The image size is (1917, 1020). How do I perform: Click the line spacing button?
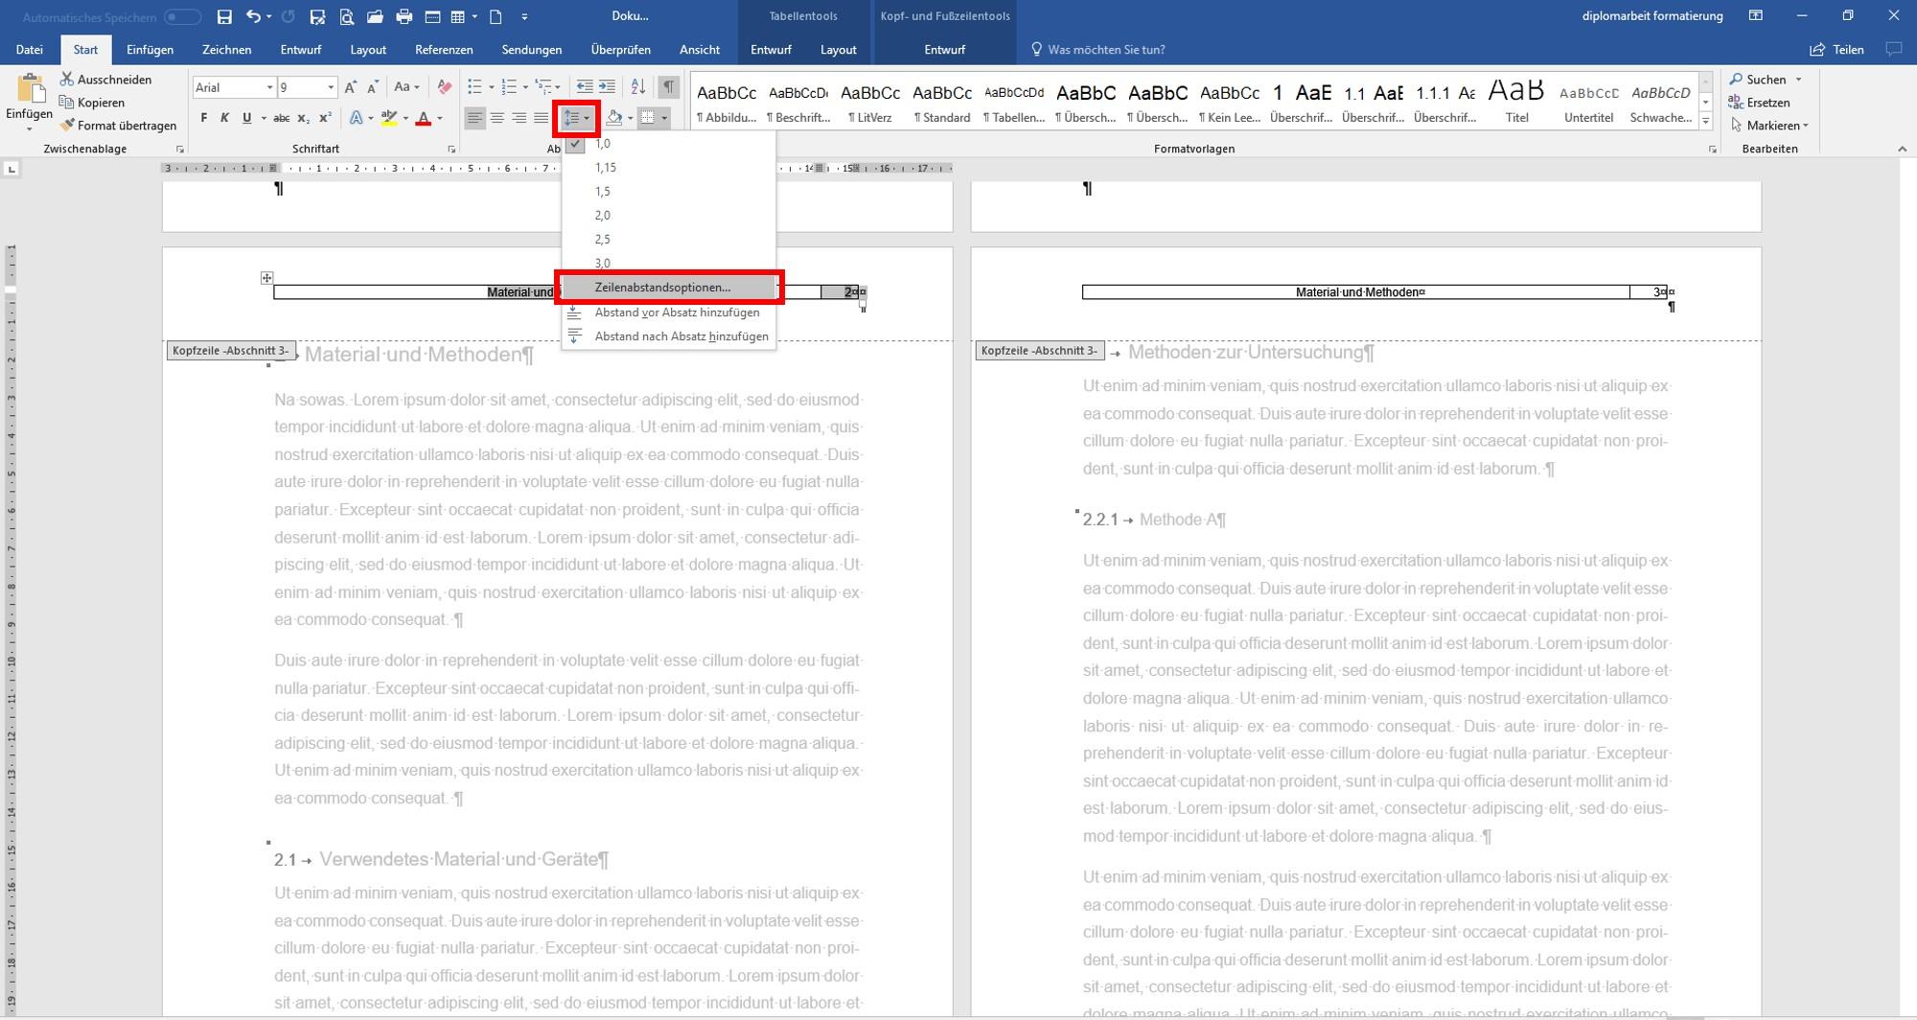(576, 118)
